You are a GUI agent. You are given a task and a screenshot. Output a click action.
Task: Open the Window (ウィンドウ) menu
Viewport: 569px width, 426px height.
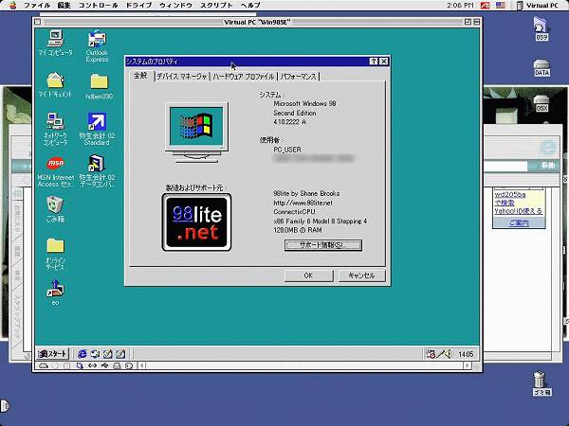[x=176, y=5]
